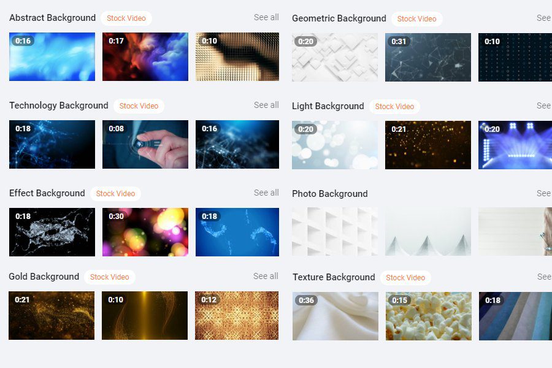Select the colorful bokeh effect video
The width and height of the screenshot is (552, 368).
click(x=145, y=232)
